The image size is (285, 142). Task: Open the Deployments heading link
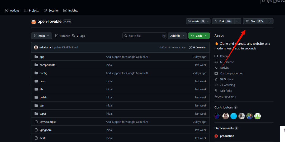226,128
